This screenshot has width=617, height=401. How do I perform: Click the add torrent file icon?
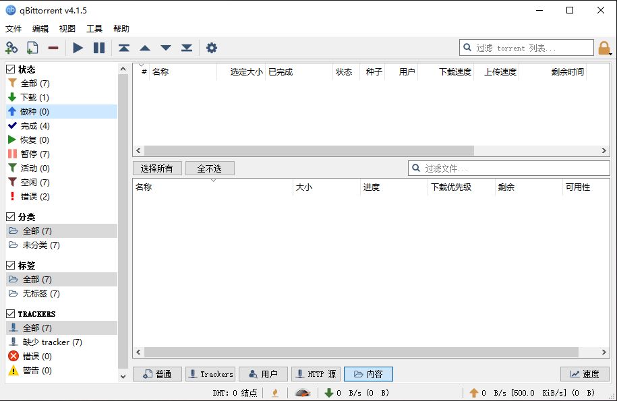(x=32, y=48)
